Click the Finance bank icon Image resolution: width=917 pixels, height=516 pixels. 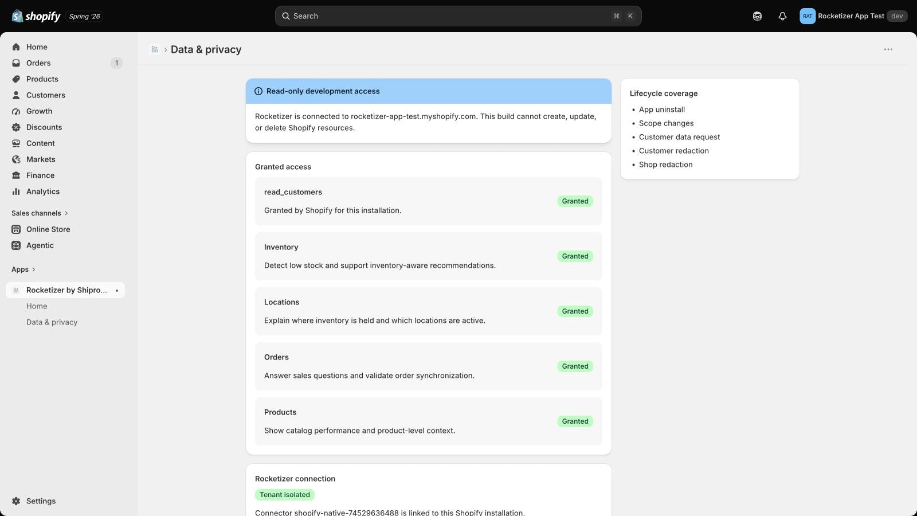coord(16,175)
